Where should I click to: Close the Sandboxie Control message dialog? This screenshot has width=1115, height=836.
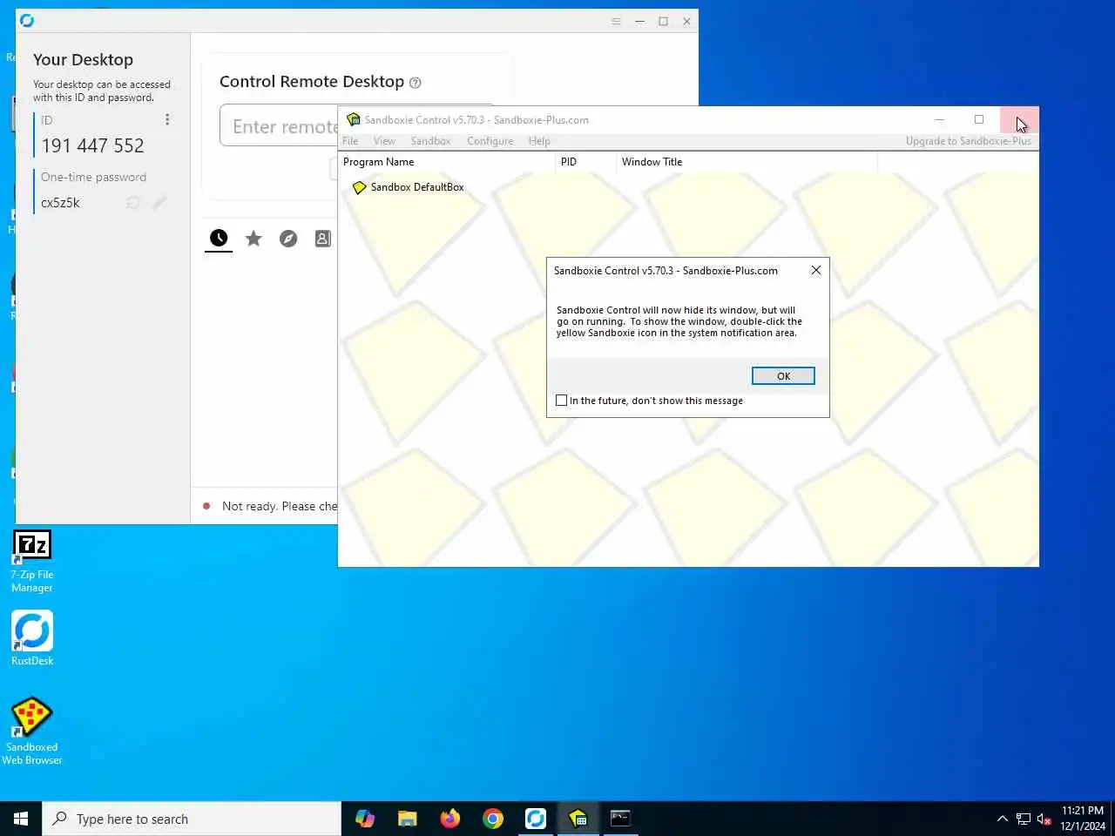pyautogui.click(x=816, y=270)
